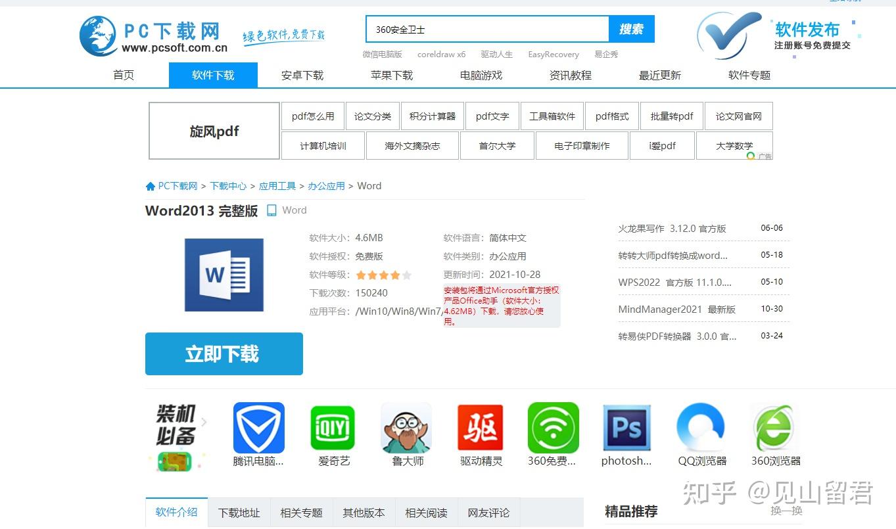
Task: Click the 首尔大学 ad link
Action: (497, 146)
